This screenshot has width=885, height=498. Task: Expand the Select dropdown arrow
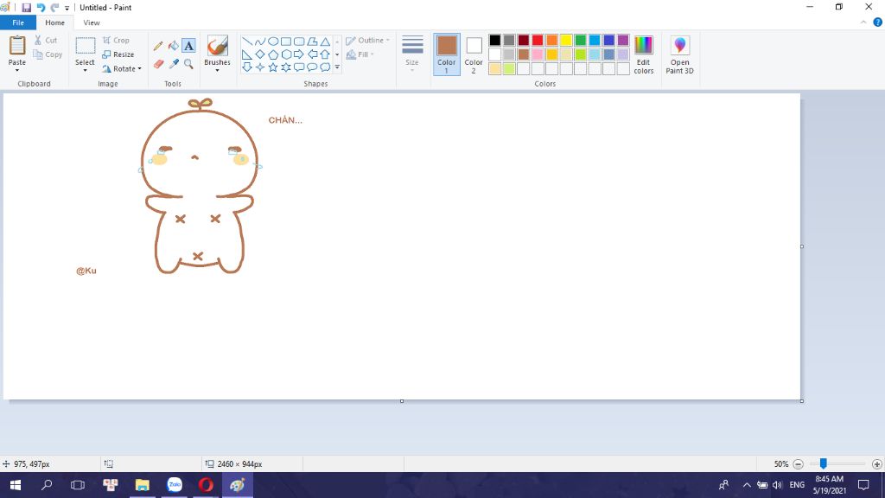tap(86, 70)
